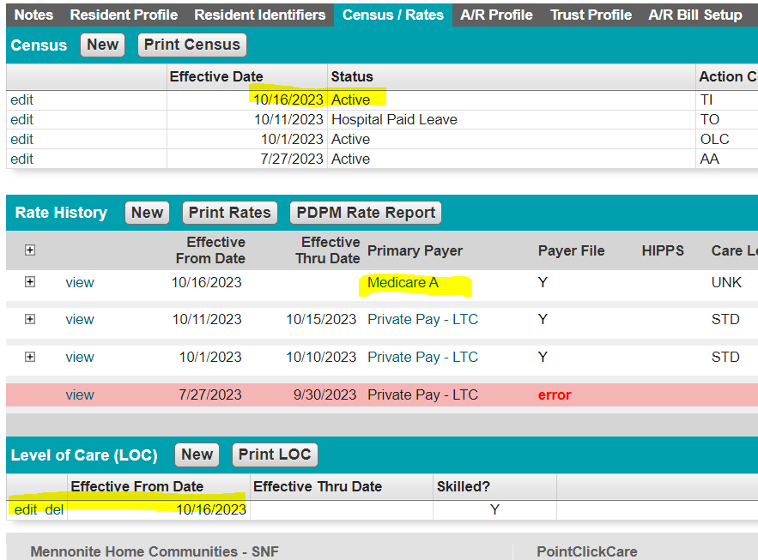
Task: Expand the 10/16/2023 Medicare A rate row
Action: (30, 282)
